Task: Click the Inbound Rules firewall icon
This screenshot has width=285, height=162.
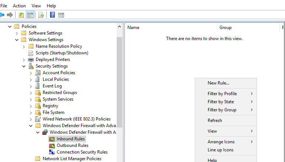Action: click(x=52, y=139)
